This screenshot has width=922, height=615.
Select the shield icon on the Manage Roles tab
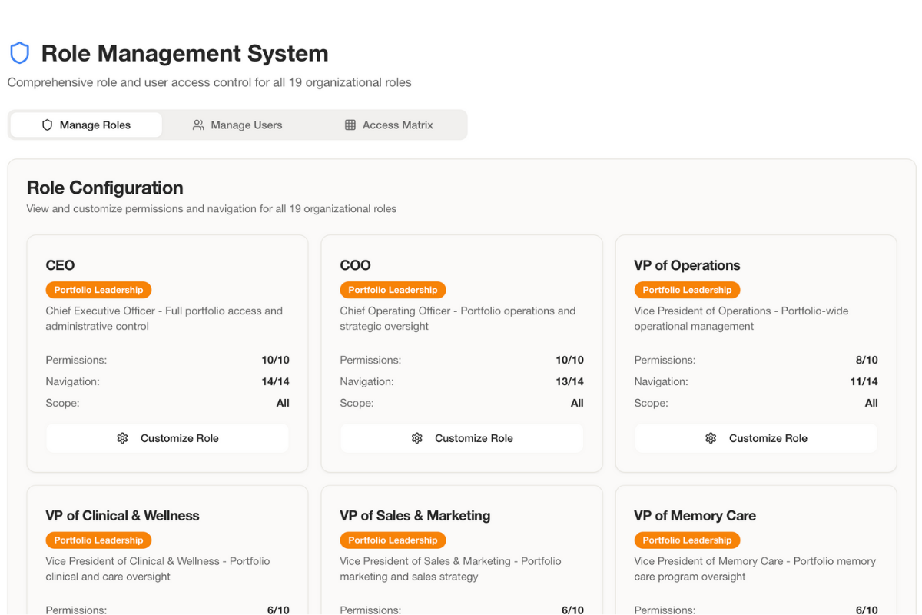[x=48, y=124]
